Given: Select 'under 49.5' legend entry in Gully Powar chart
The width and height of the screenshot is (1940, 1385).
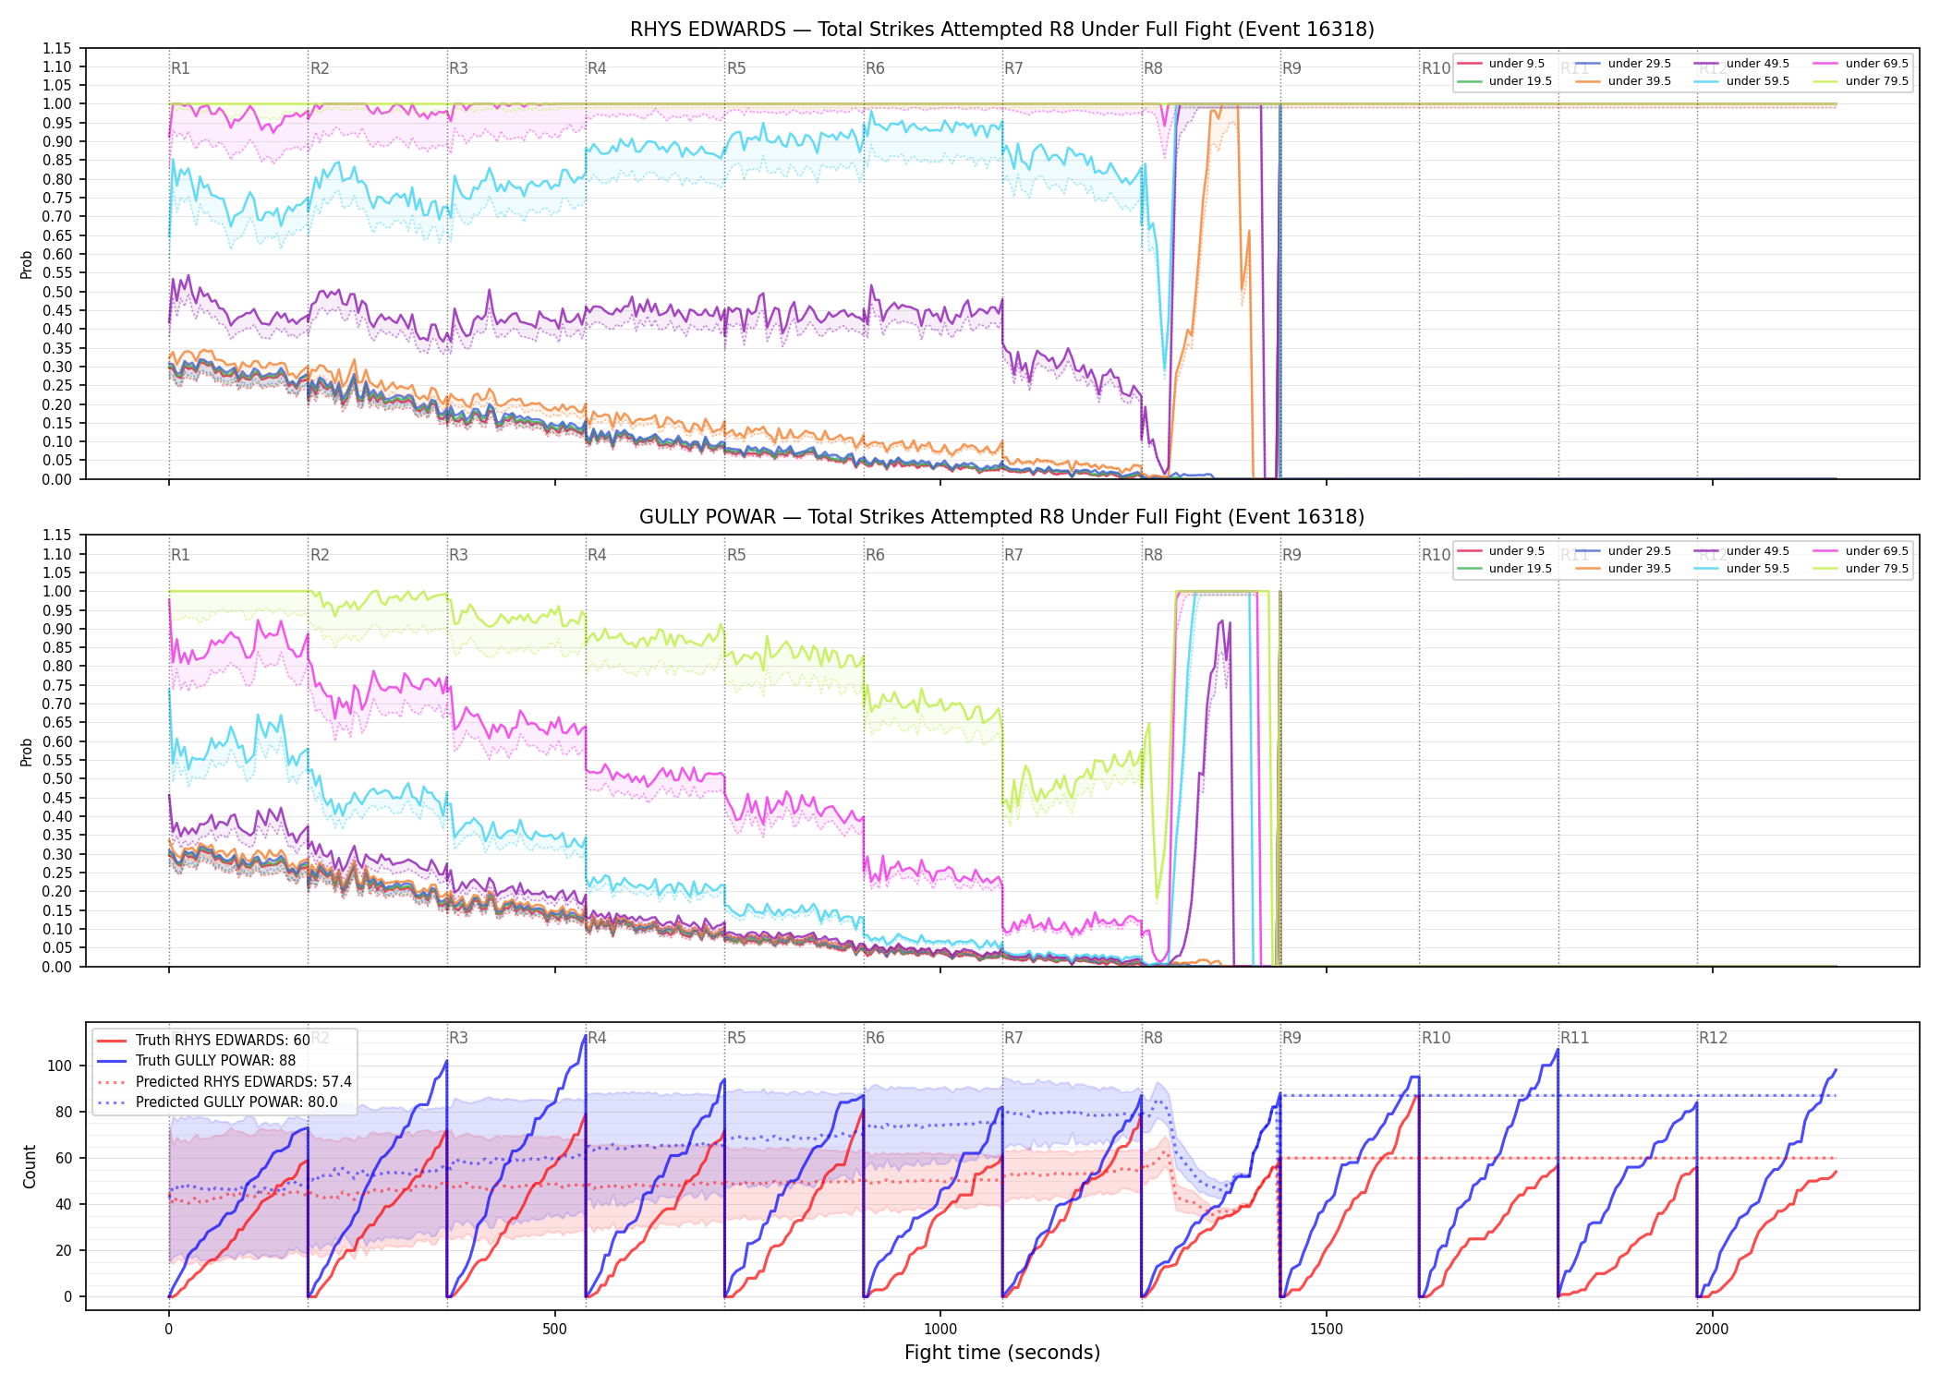Looking at the screenshot, I should pos(1741,551).
